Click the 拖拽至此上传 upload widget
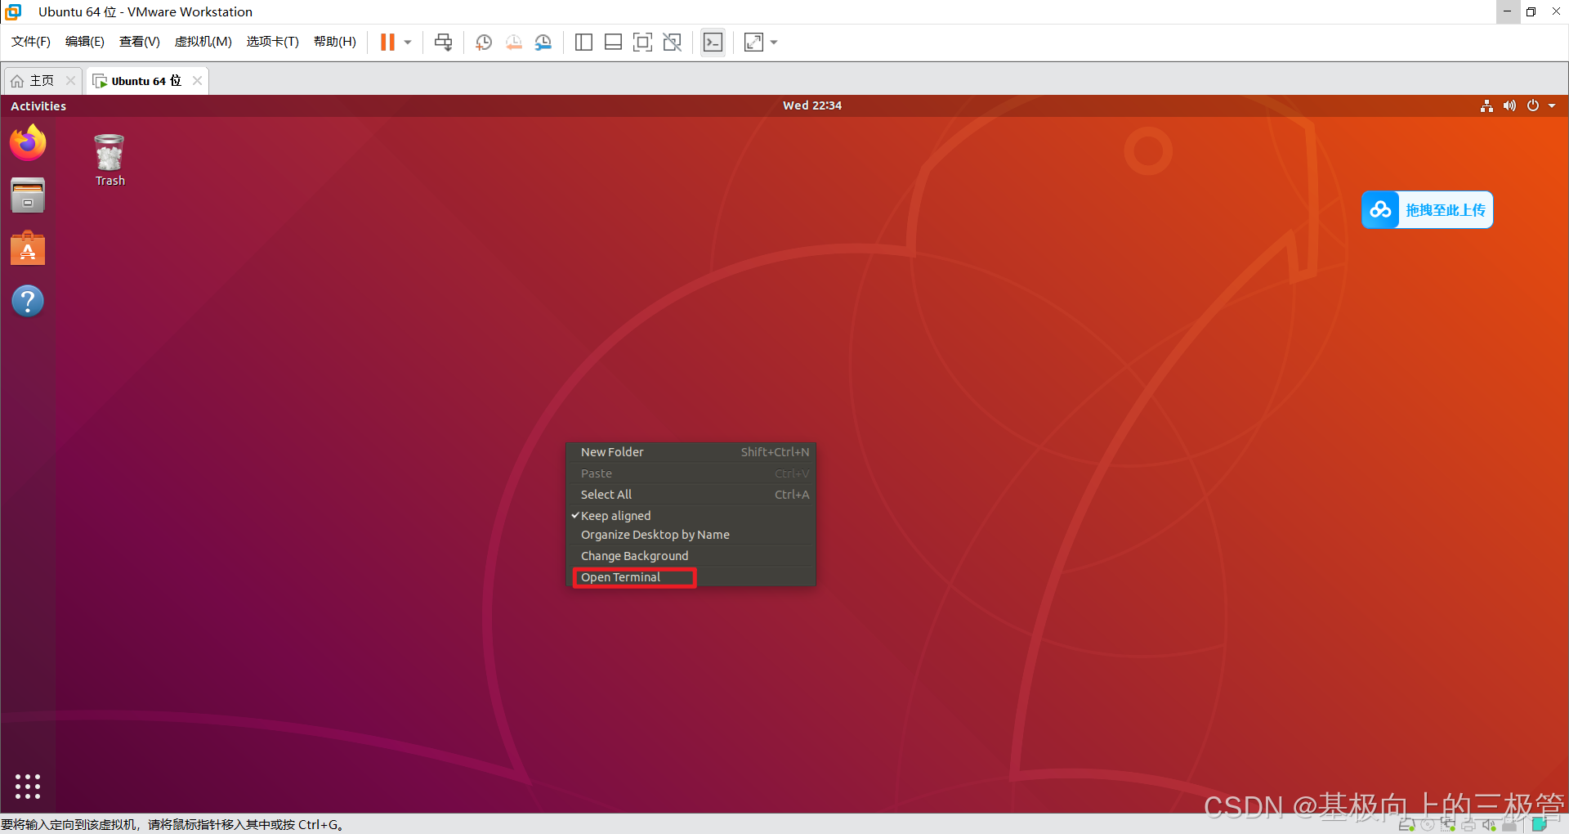This screenshot has height=834, width=1569. 1427,210
